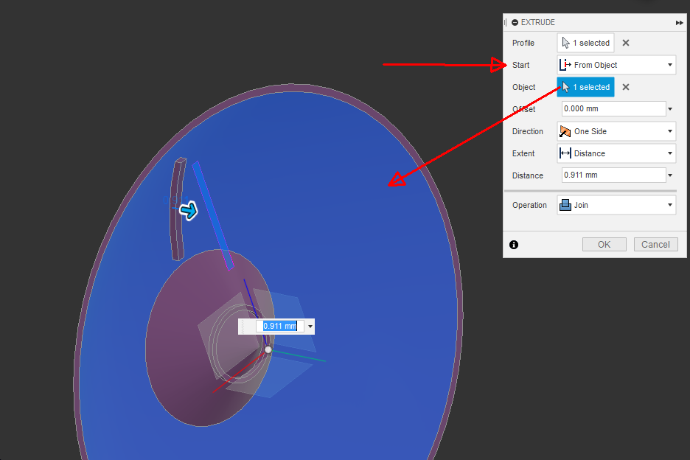Click the 'Direction' label in the dialog
This screenshot has height=460, width=690.
[x=527, y=131]
